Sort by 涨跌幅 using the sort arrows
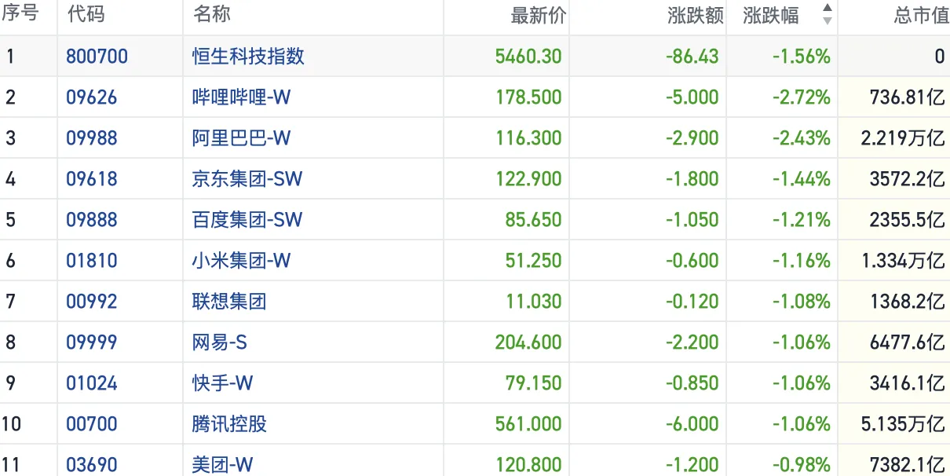Screen dimensions: 950x476 click(x=827, y=15)
